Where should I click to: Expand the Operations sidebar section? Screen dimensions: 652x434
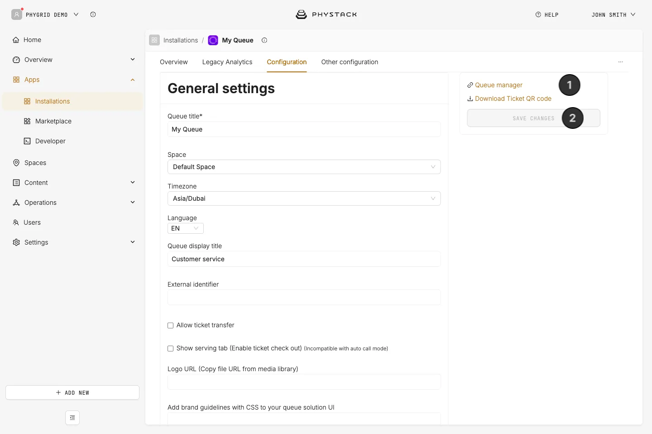coord(133,202)
